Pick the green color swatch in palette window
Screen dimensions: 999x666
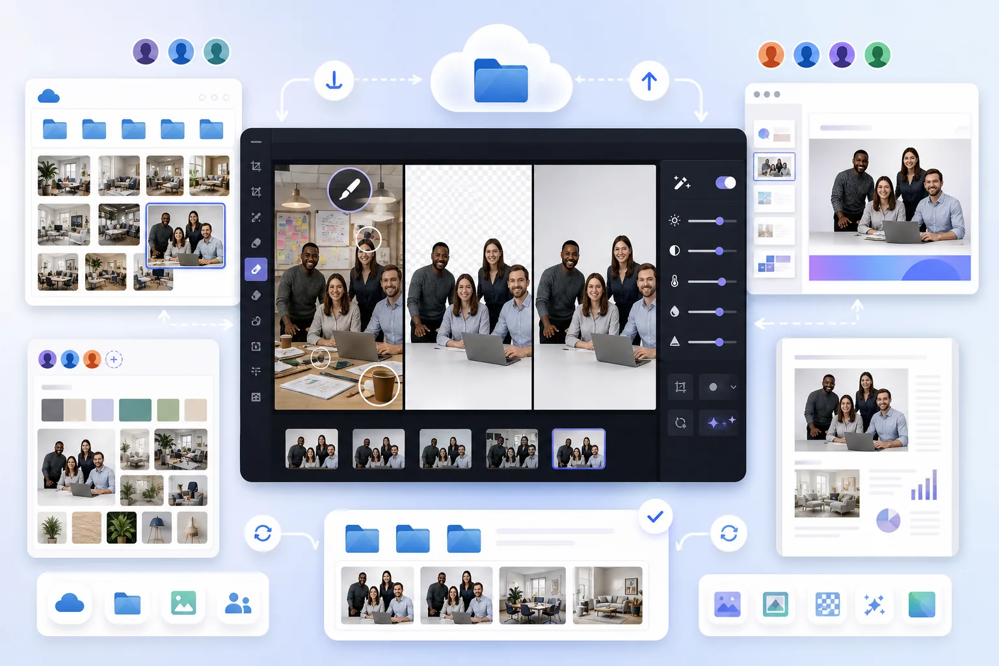(168, 410)
